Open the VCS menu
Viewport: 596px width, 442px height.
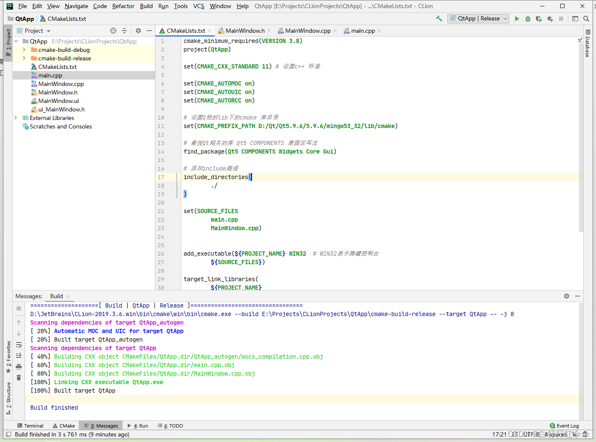point(199,6)
